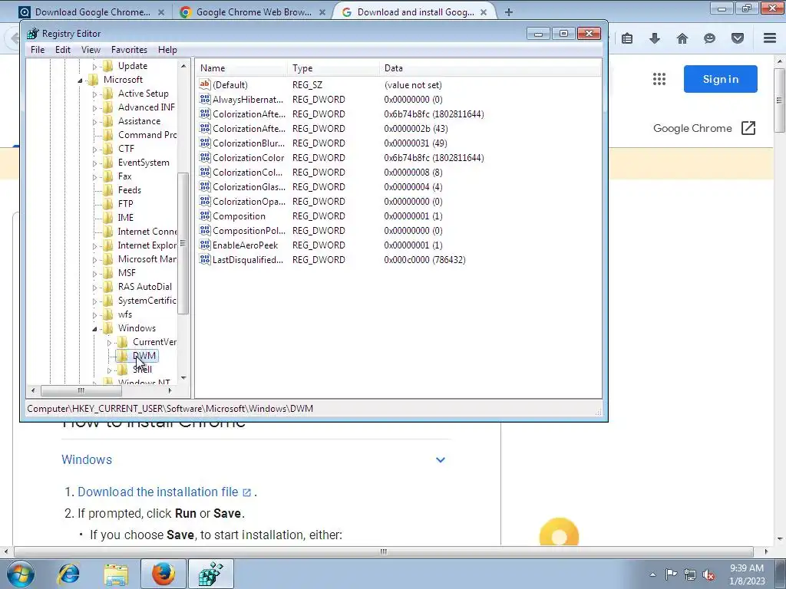Switch to Download Google Chrome... tab
The height and width of the screenshot is (589, 786).
92,12
